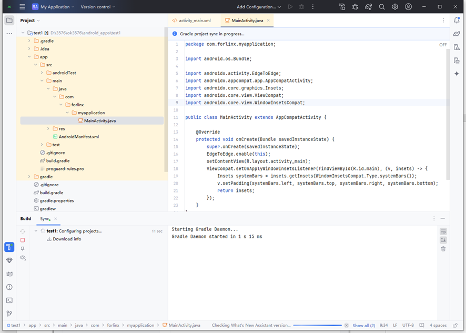
Task: Click the restart sync icon in Build panel
Action: tap(23, 231)
